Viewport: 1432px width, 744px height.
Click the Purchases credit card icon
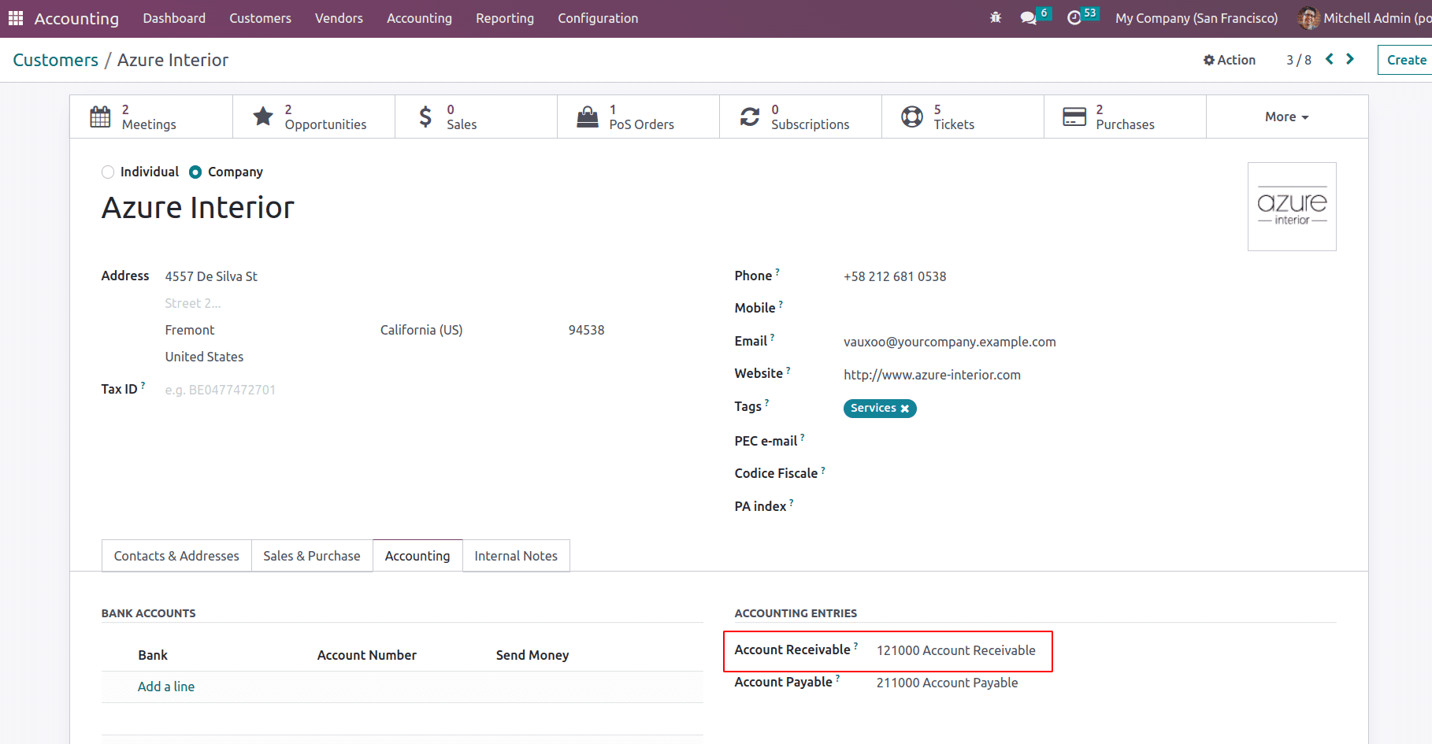tap(1074, 117)
